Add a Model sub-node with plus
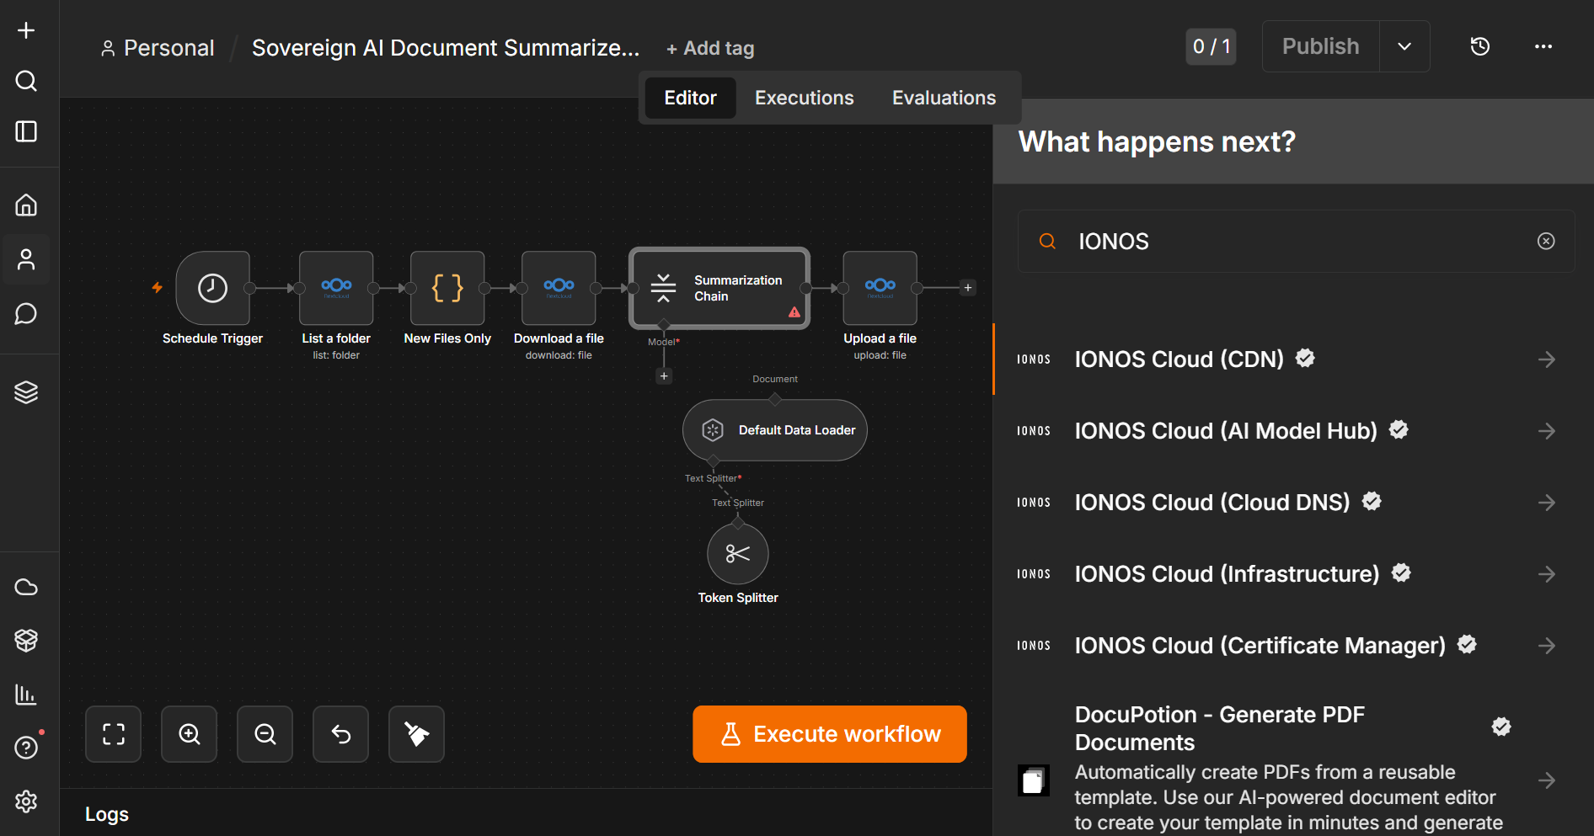The height and width of the screenshot is (836, 1594). tap(664, 376)
